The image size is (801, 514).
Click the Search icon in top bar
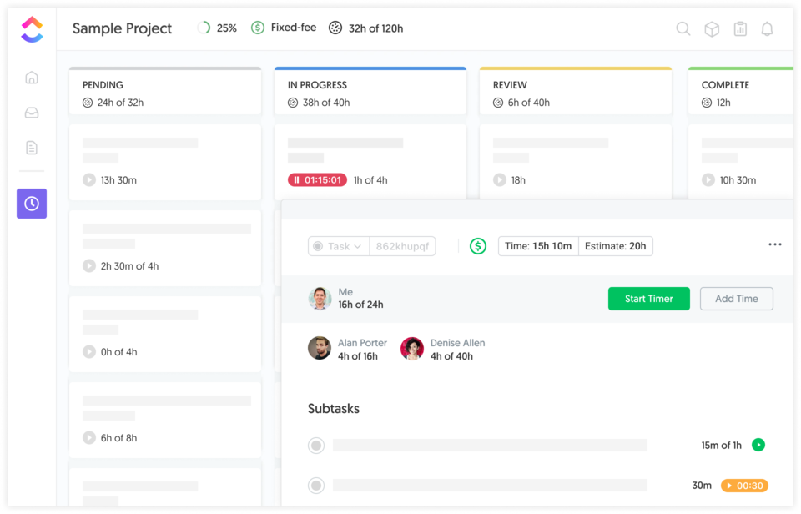(x=683, y=28)
